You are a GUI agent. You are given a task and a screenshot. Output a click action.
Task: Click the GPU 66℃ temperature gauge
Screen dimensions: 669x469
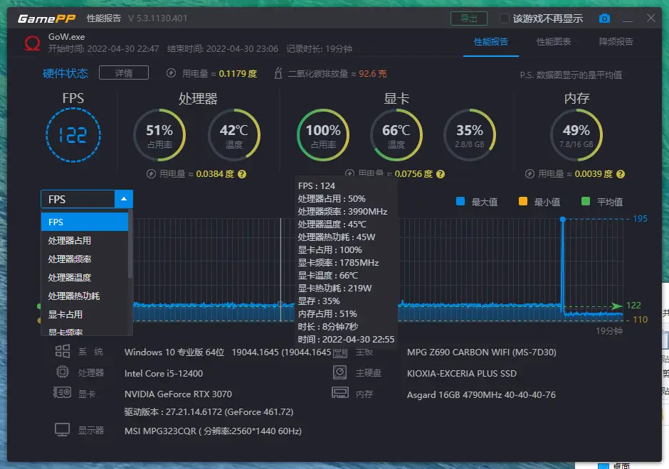(x=396, y=135)
